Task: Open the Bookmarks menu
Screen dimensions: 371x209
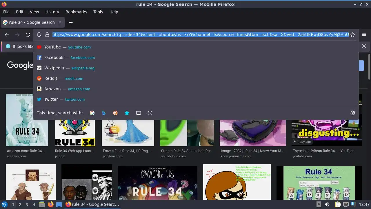Action: click(76, 12)
